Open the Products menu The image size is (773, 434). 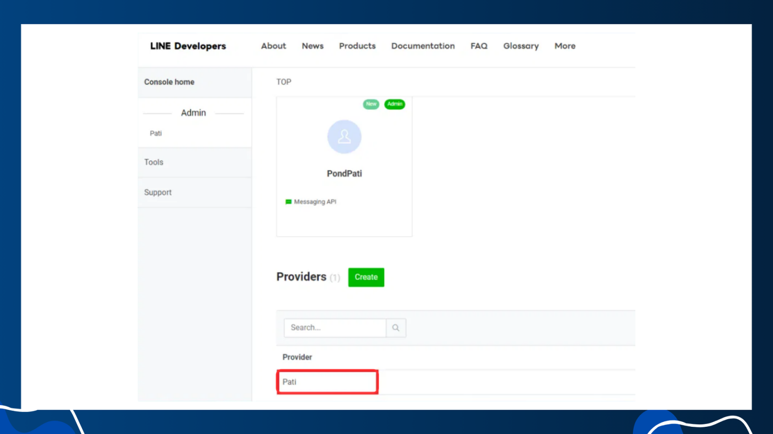pos(357,46)
